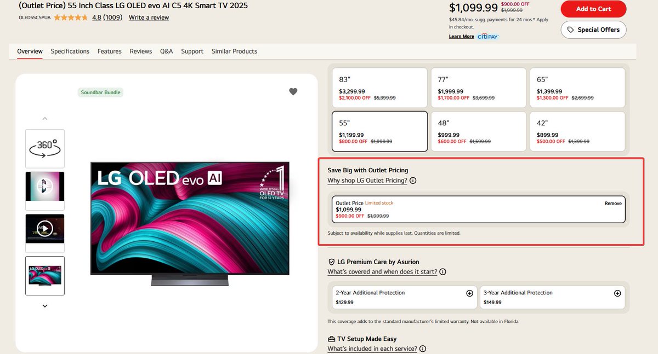This screenshot has width=658, height=354.
Task: Play the product video thumbnail
Action: coord(45,229)
